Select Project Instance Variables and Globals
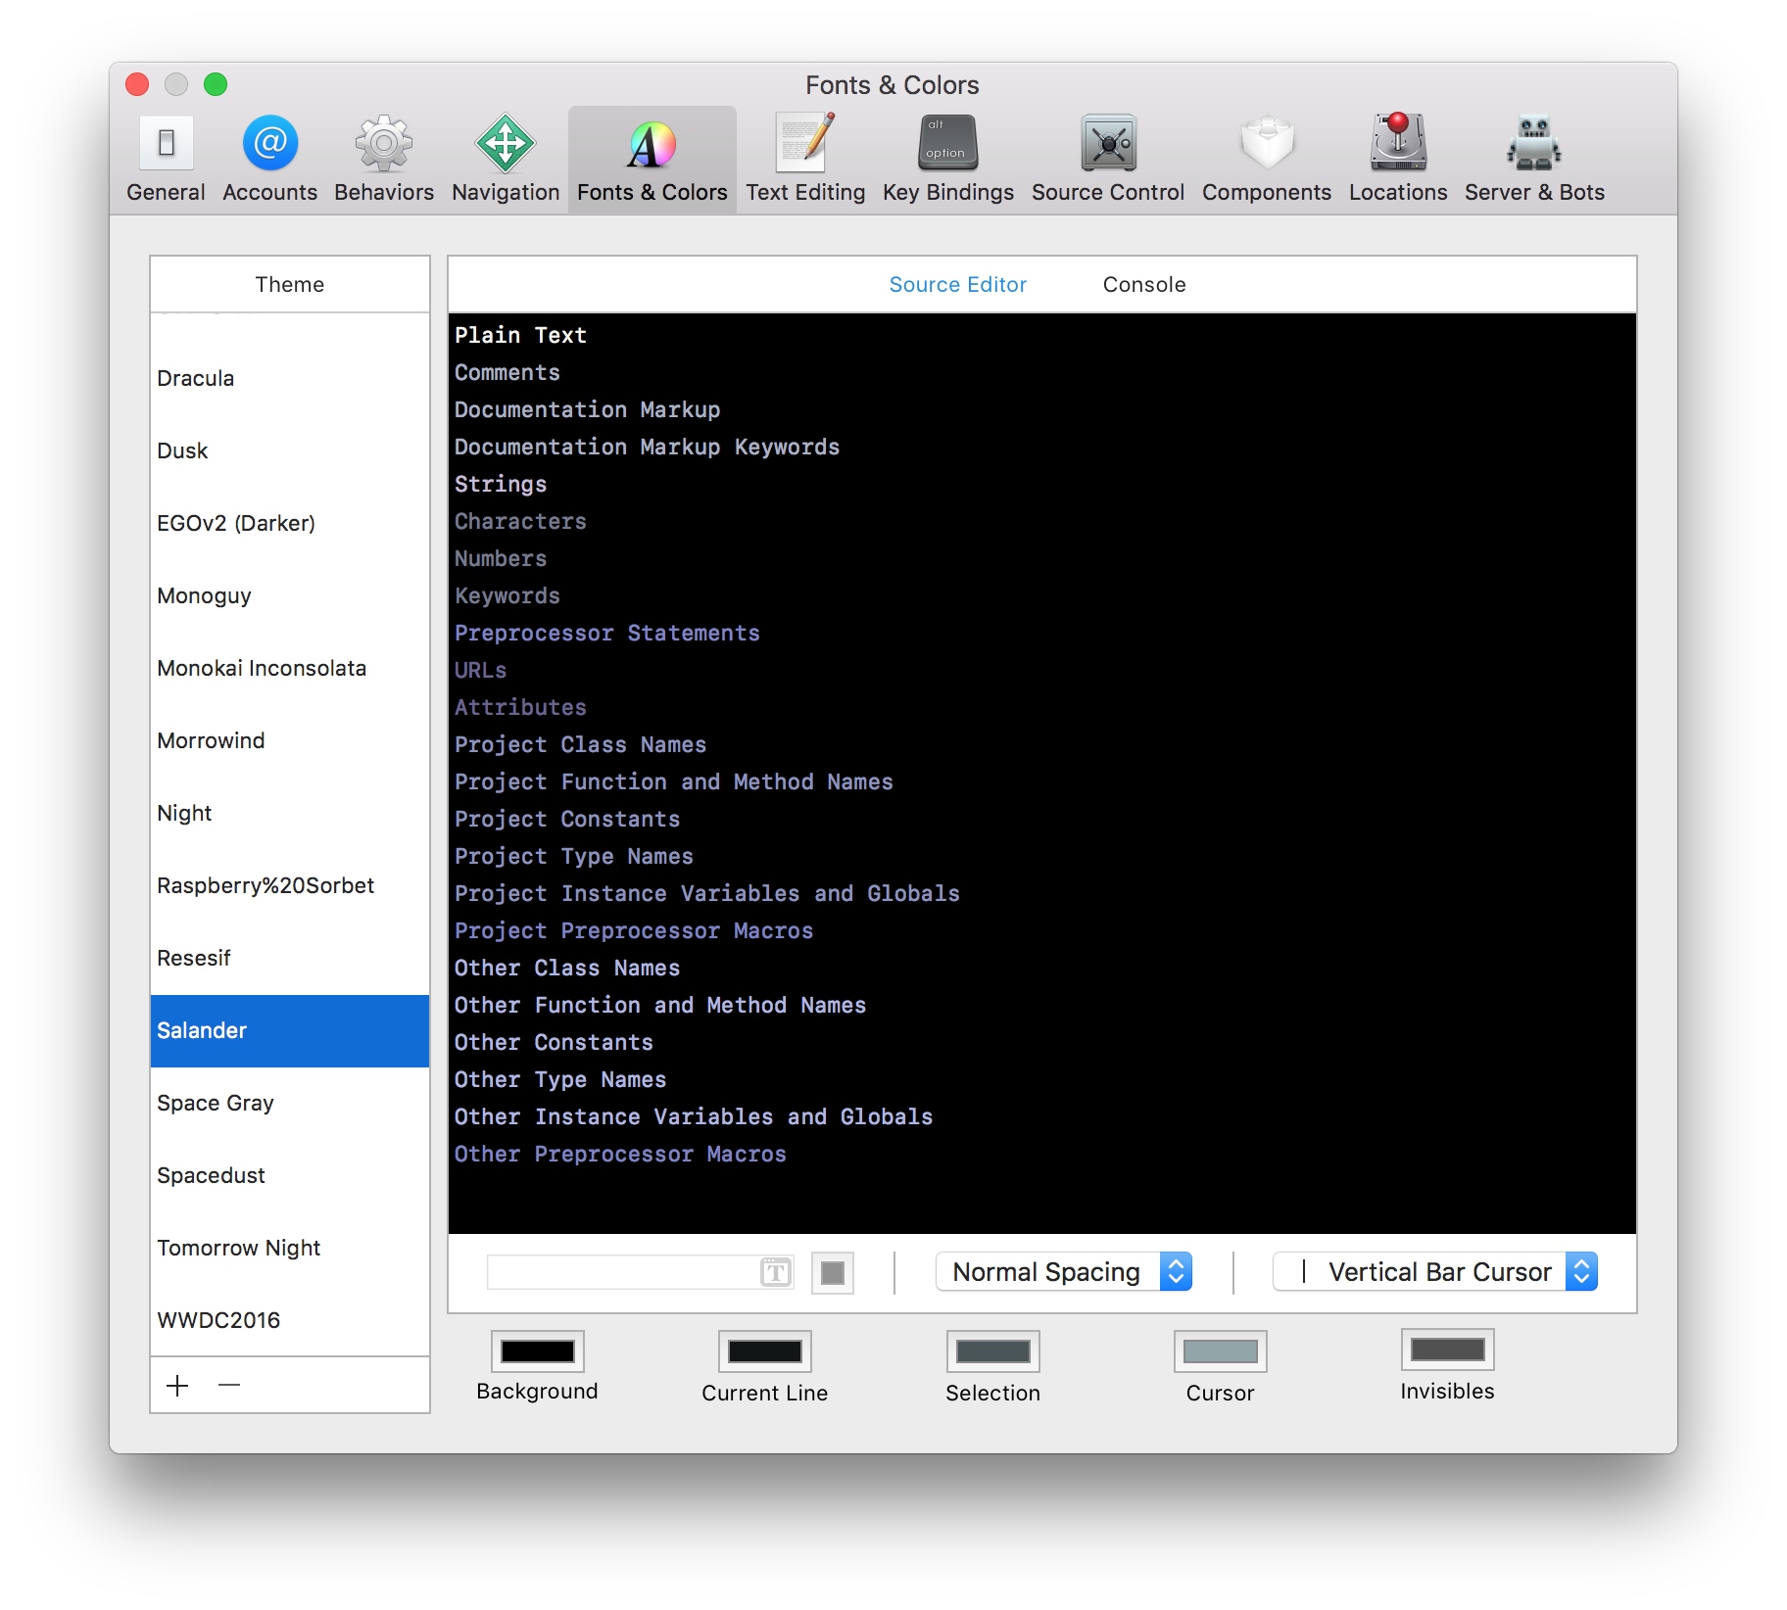The width and height of the screenshot is (1787, 1610). pyautogui.click(x=1042, y=894)
